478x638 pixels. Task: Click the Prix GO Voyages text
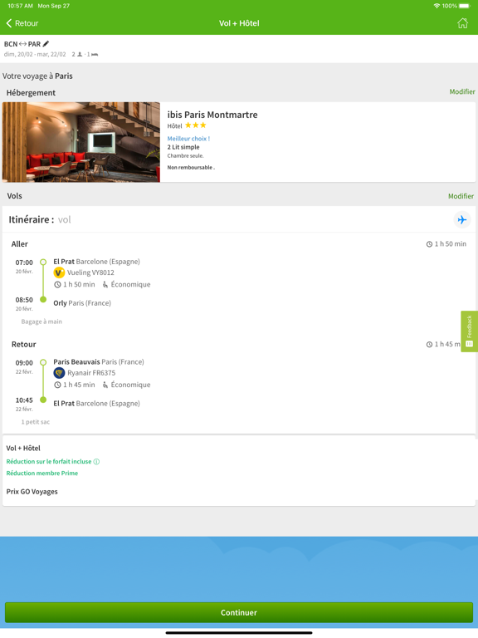point(32,492)
